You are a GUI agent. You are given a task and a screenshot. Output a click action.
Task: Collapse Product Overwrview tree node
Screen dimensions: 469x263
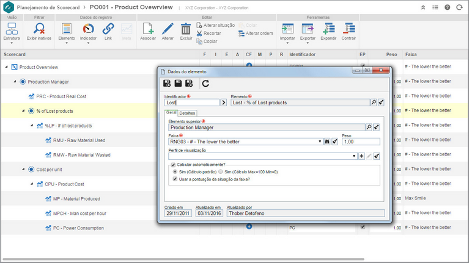pos(6,67)
